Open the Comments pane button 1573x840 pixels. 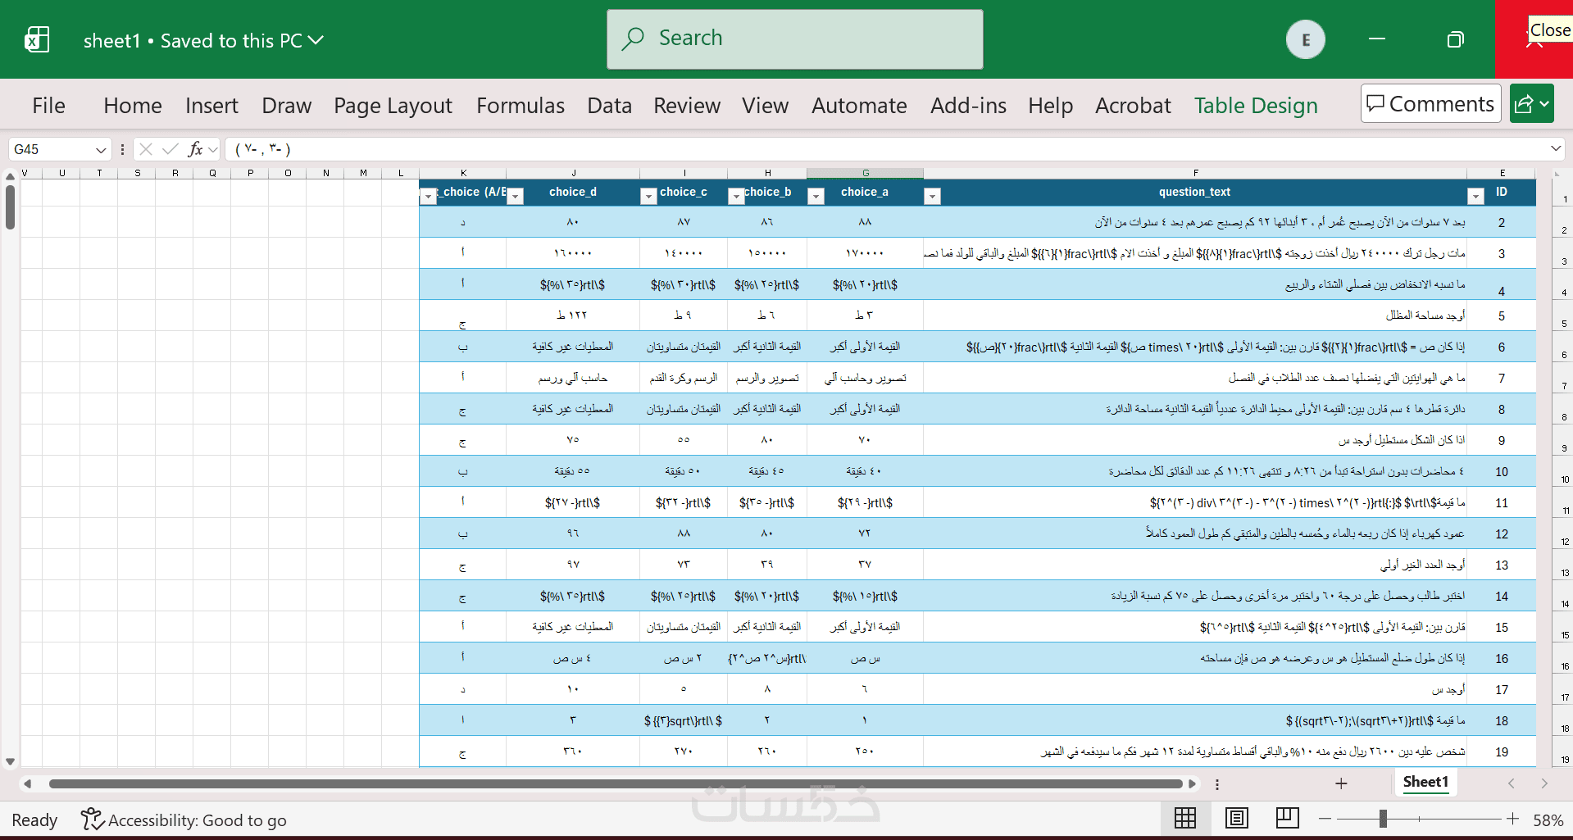pyautogui.click(x=1430, y=104)
